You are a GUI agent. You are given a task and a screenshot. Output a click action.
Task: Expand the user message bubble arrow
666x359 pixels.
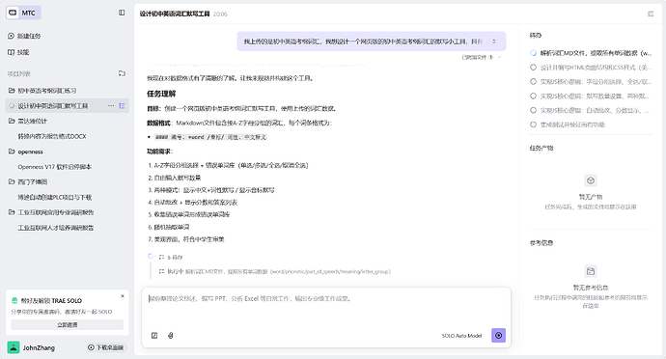[494, 41]
